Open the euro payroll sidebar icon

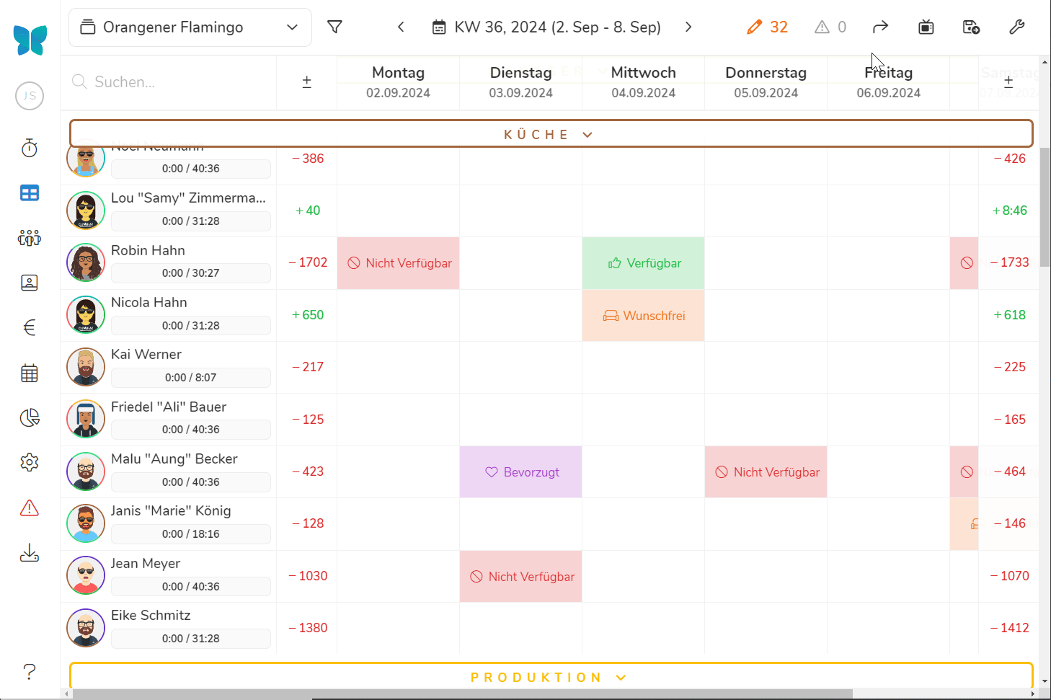click(x=30, y=328)
